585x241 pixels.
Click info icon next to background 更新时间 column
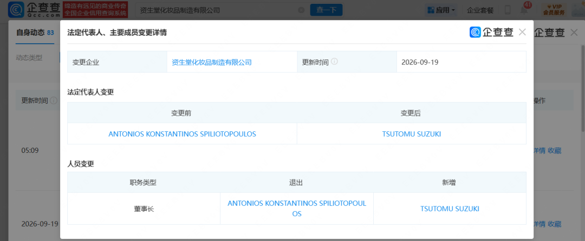53,101
